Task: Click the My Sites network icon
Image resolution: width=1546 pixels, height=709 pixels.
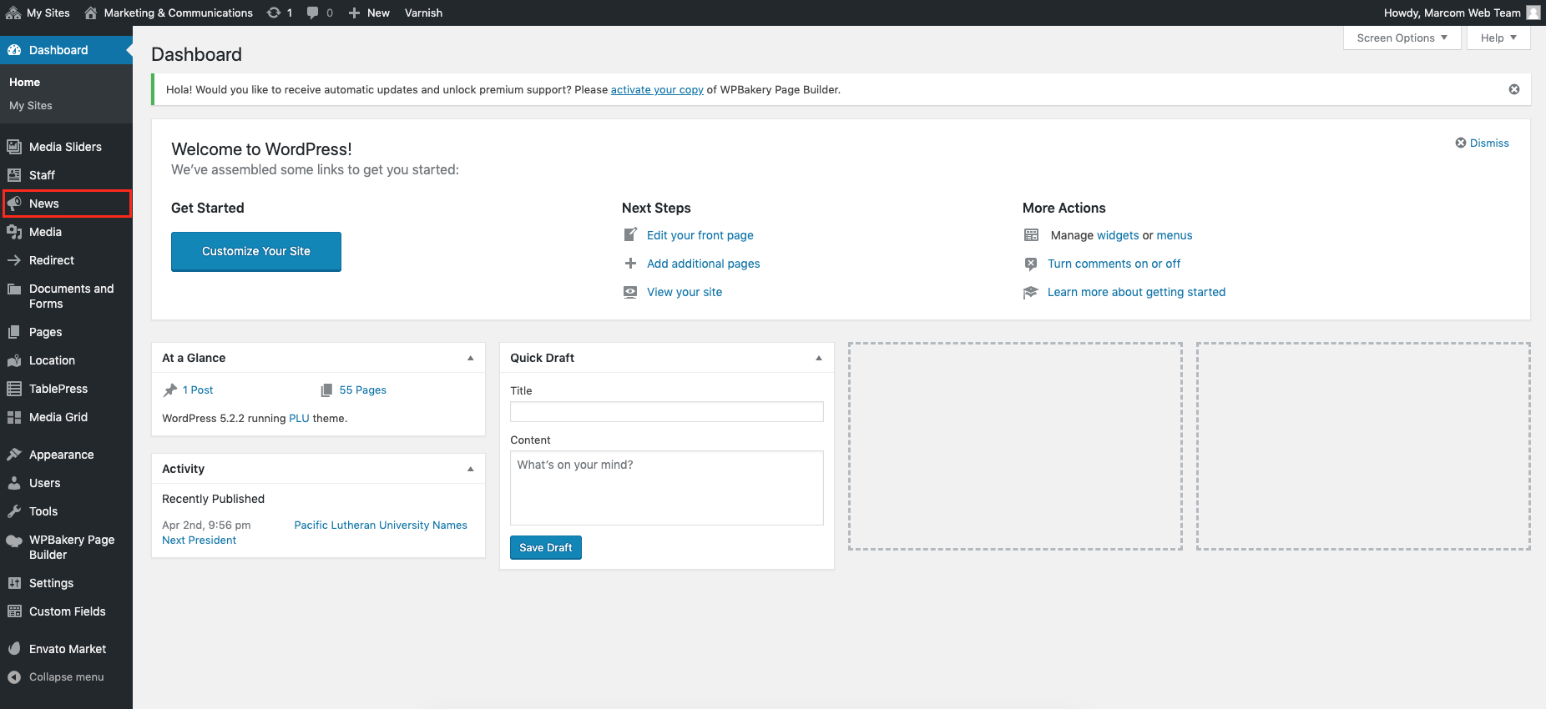Action: [13, 13]
